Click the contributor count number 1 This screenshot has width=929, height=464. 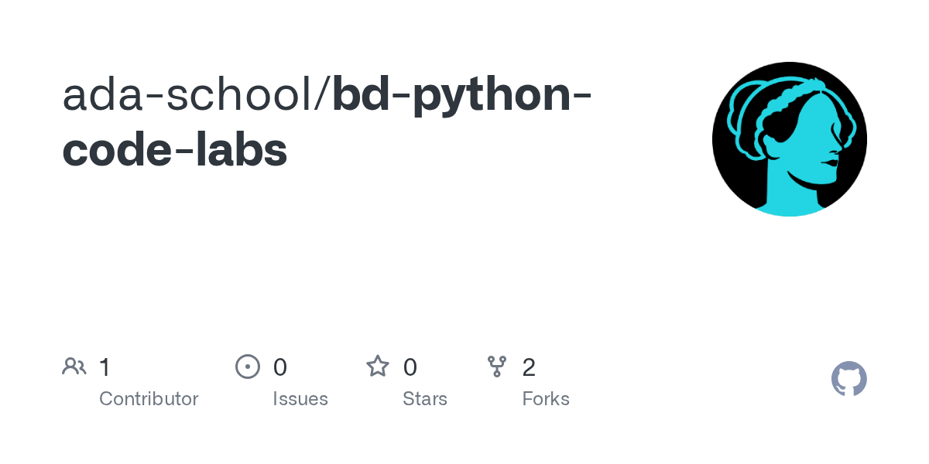(105, 367)
